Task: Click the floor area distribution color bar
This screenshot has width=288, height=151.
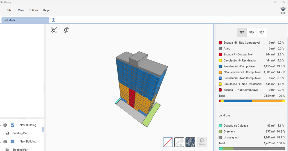Action: point(252,101)
